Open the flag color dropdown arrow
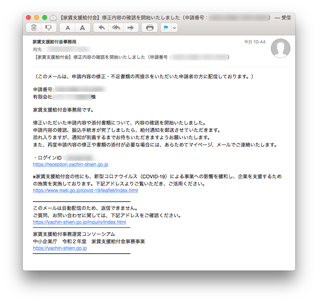Image resolution: width=318 pixels, height=303 pixels. 175,28
